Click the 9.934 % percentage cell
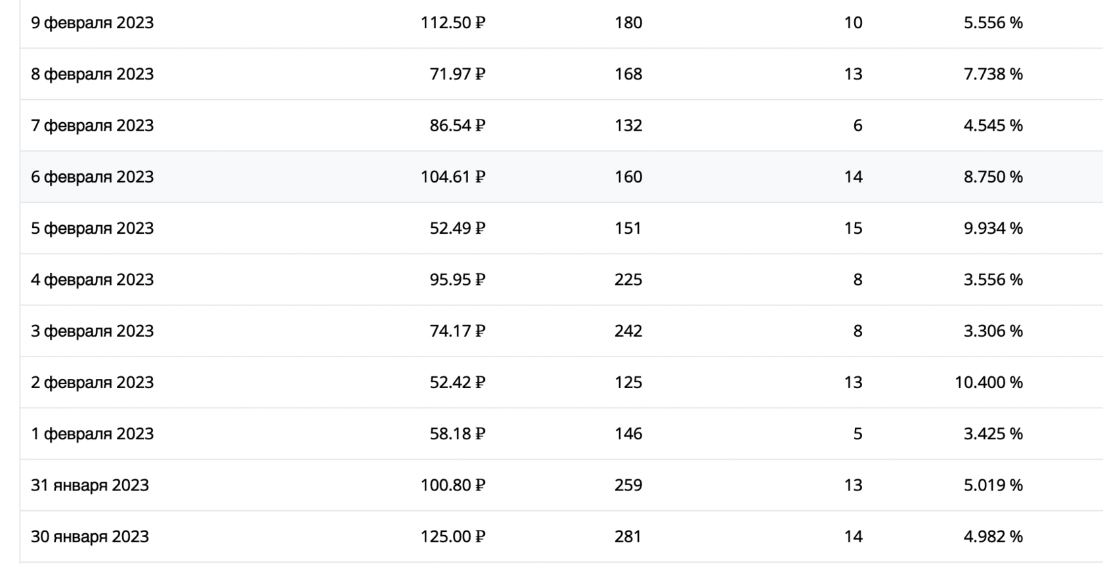Screen dimensions: 1103x564 point(993,228)
